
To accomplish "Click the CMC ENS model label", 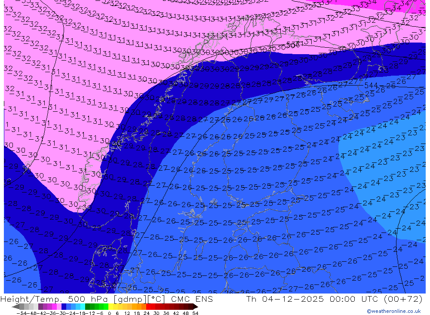I will tap(192, 299).
